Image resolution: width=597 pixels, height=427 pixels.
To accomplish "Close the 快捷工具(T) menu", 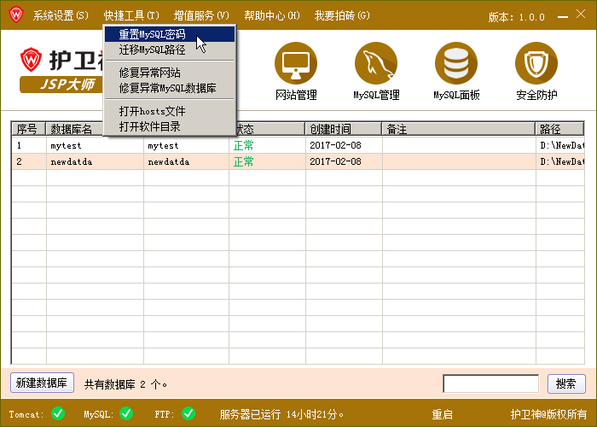I will tap(131, 15).
